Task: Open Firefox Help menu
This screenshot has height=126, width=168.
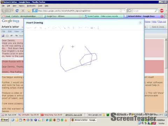Action: pos(47,6)
